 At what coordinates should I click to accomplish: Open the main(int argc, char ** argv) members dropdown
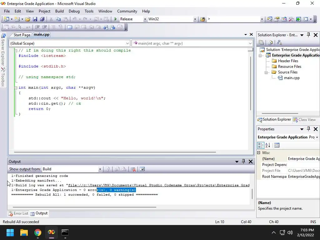250,43
